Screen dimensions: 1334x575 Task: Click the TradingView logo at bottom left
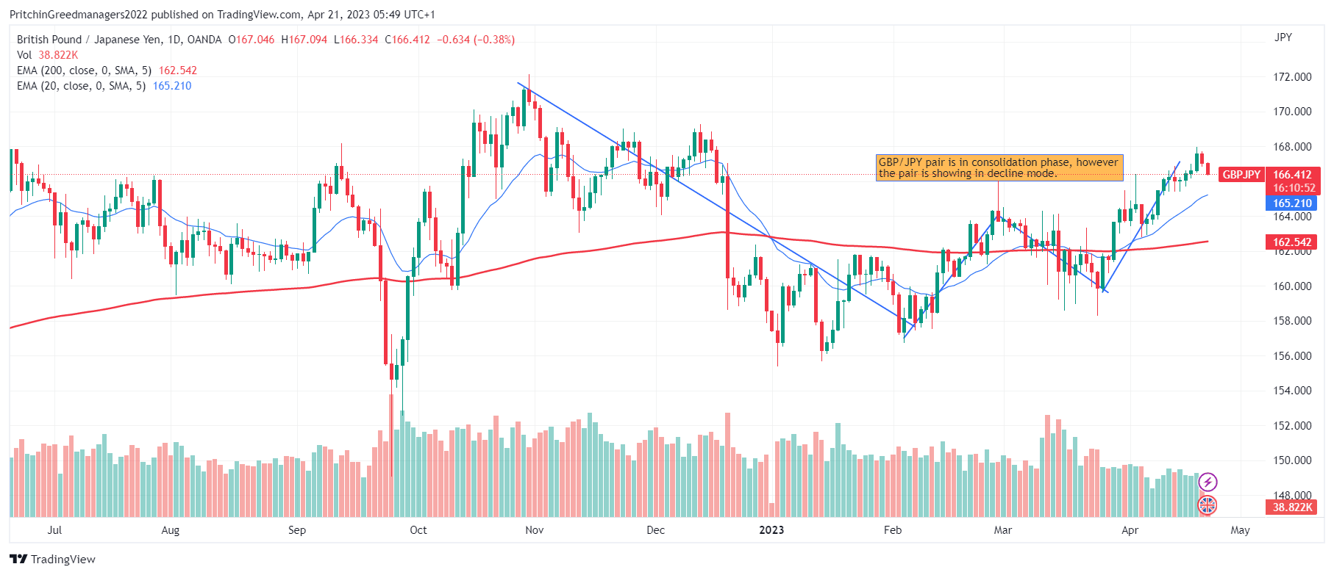[53, 560]
